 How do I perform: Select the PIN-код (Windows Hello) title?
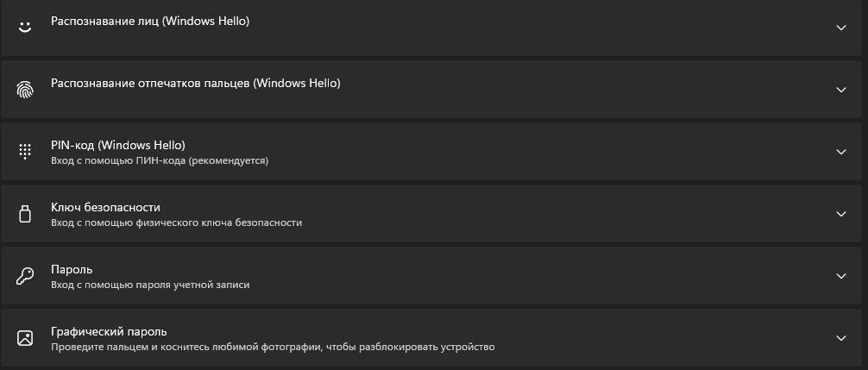118,146
